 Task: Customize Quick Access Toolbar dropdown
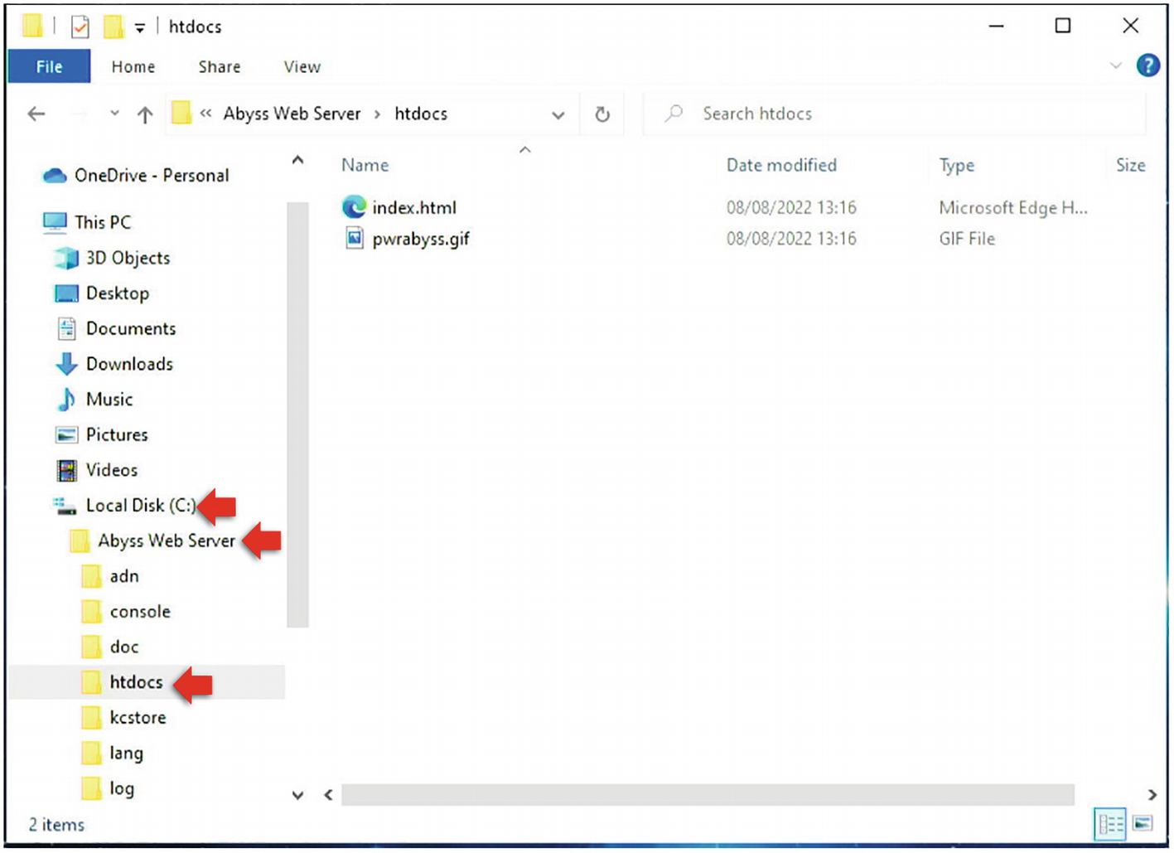pyautogui.click(x=140, y=28)
